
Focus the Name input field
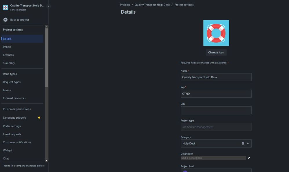pos(216,77)
